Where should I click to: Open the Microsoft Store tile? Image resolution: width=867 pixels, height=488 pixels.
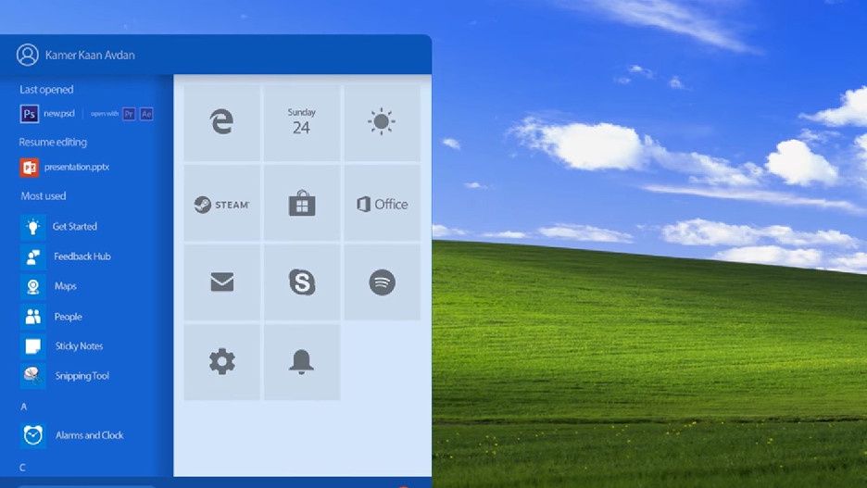click(302, 204)
